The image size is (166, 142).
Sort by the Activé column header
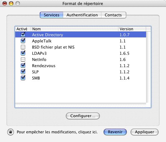pos(23,29)
